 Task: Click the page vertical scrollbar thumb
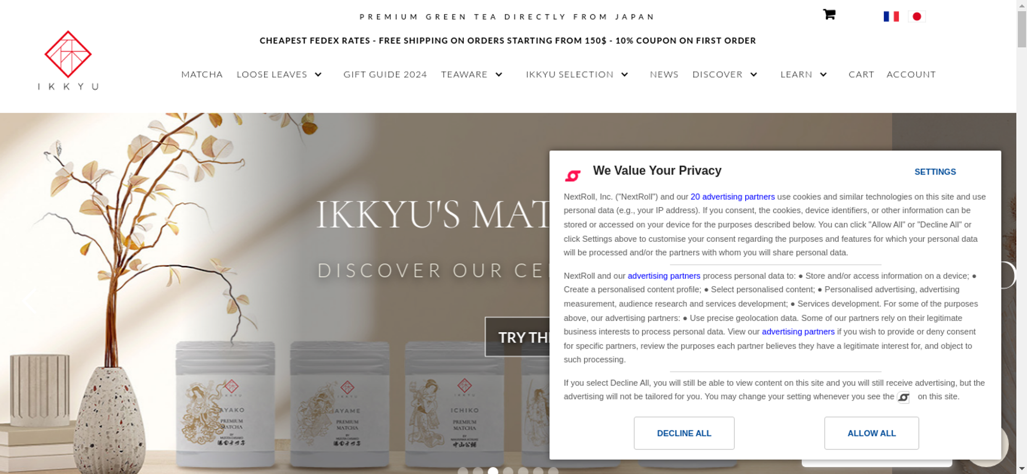pyautogui.click(x=1021, y=29)
